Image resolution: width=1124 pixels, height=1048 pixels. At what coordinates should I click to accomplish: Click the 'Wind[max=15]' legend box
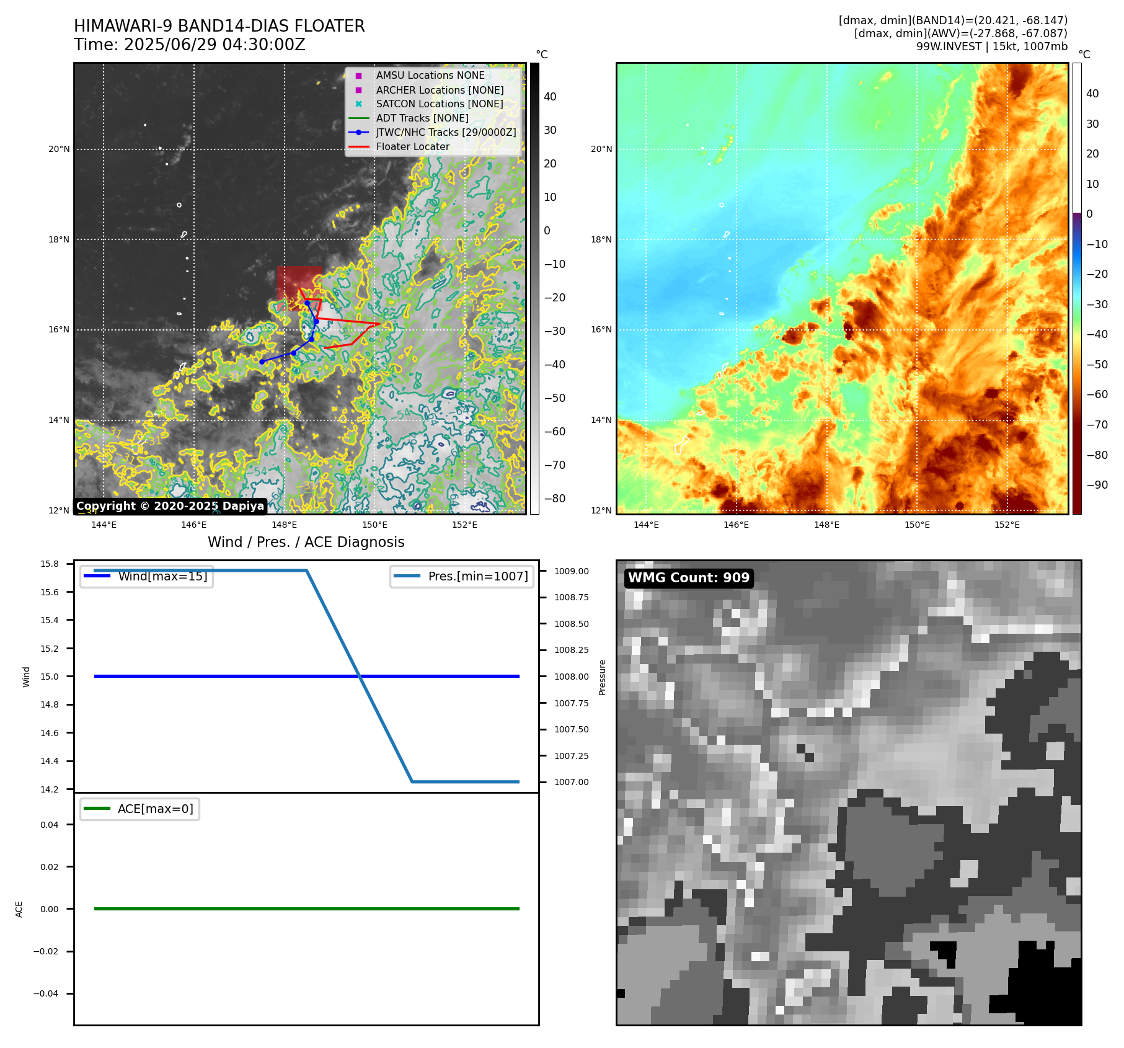(x=147, y=576)
